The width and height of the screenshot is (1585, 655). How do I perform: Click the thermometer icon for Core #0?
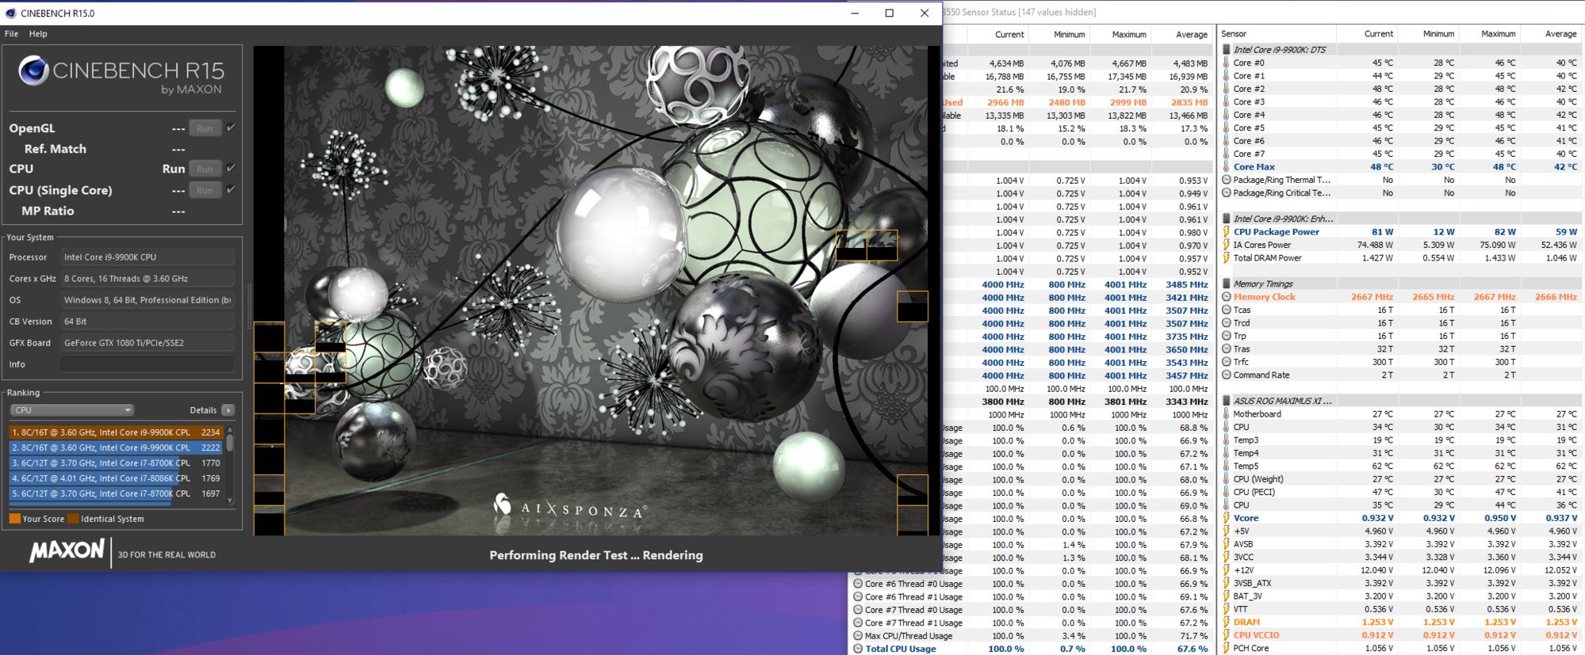tap(1227, 63)
